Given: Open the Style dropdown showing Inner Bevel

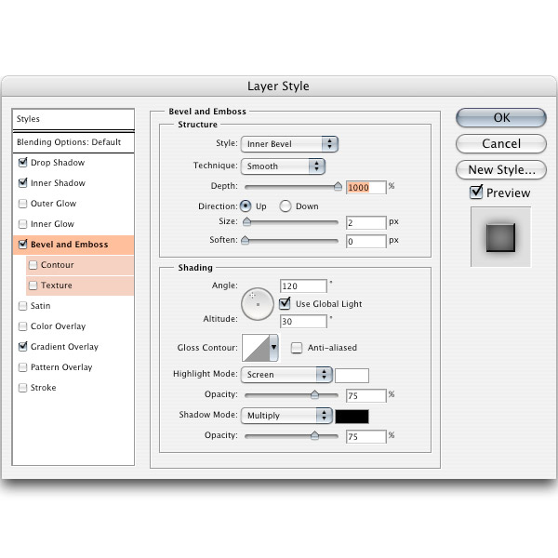Looking at the screenshot, I should (x=289, y=144).
